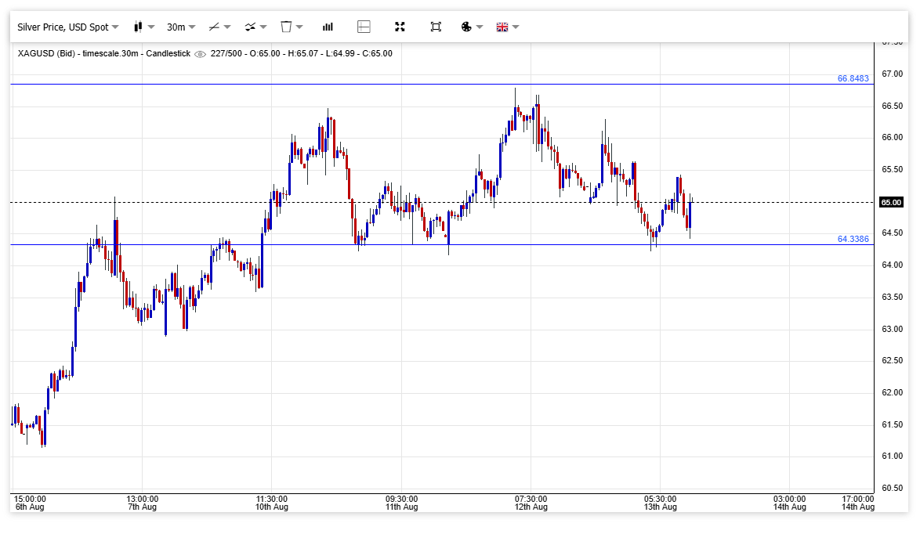Screen dimensions: 920x534
Task: Click the trash bin delete icon
Action: 286,27
